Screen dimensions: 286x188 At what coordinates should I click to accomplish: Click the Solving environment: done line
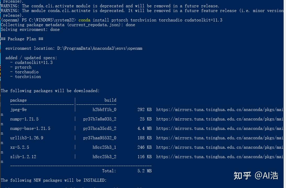(x=30, y=30)
